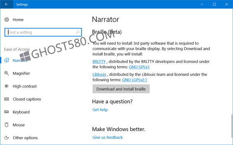
Task: Open the GNU GPLv3 license link
Action: point(139,67)
